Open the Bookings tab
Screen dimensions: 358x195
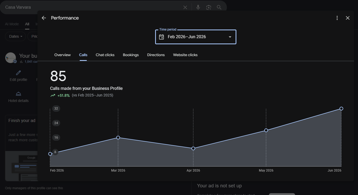coord(131,55)
